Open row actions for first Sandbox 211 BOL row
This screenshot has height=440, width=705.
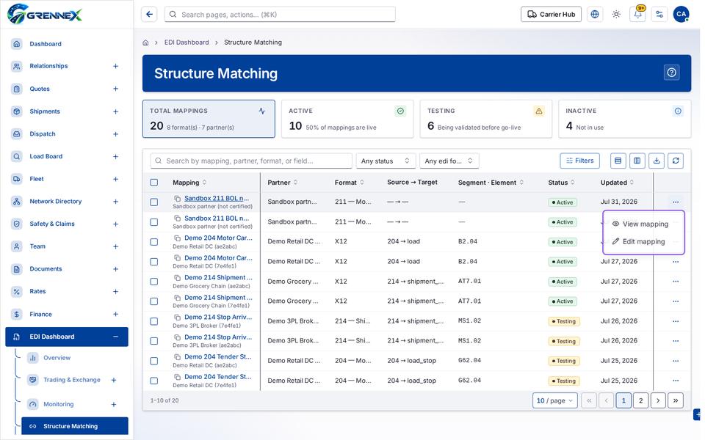(x=676, y=202)
